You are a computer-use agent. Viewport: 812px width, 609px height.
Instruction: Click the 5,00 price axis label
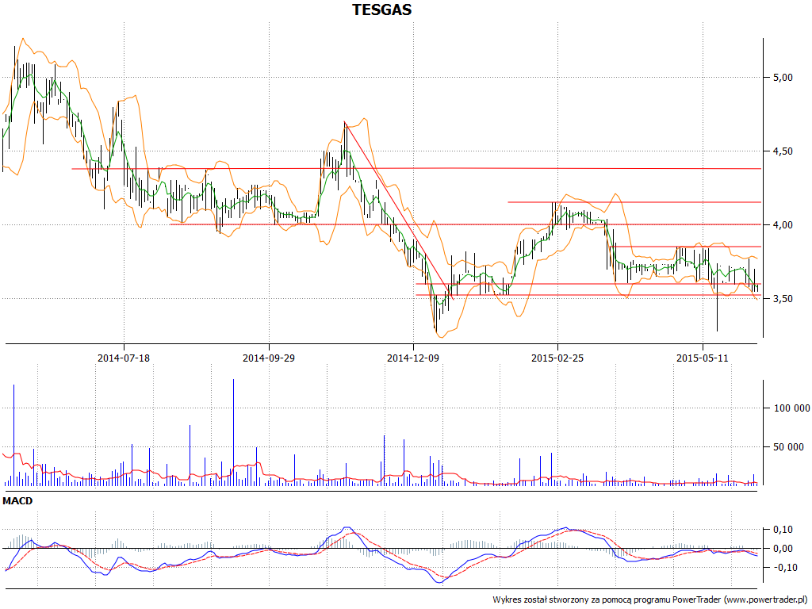[x=783, y=78]
